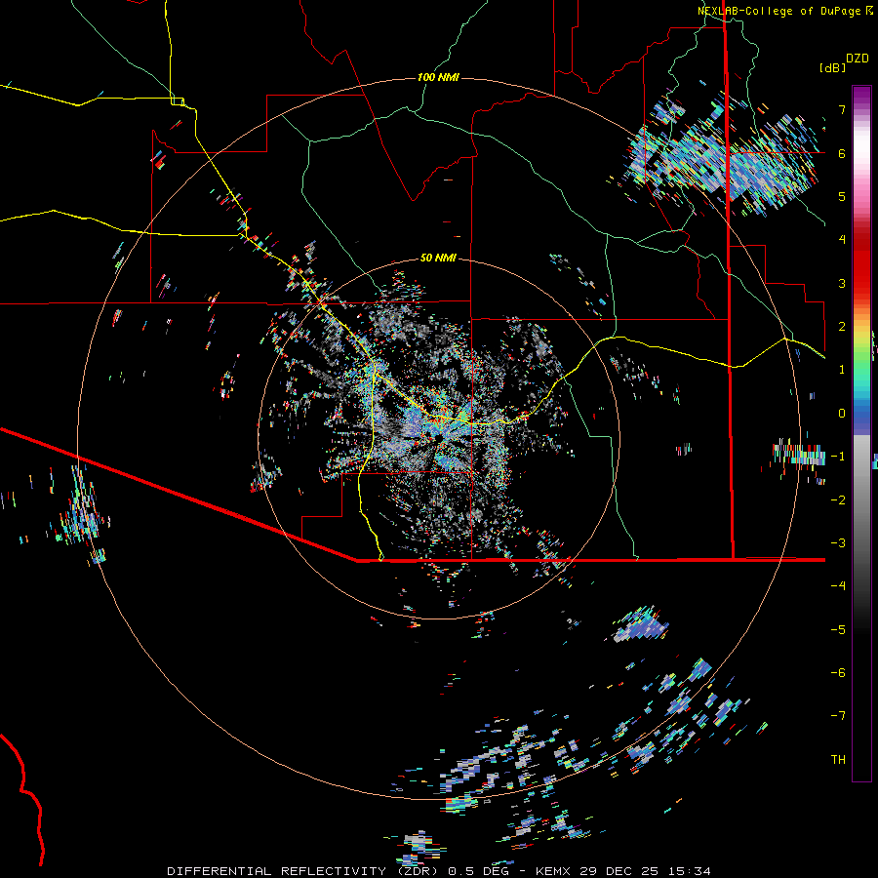Click the color bar at the 7 dB label

pos(861,109)
